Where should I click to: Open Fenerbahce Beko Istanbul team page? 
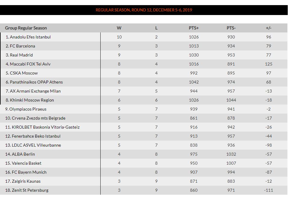(36, 136)
